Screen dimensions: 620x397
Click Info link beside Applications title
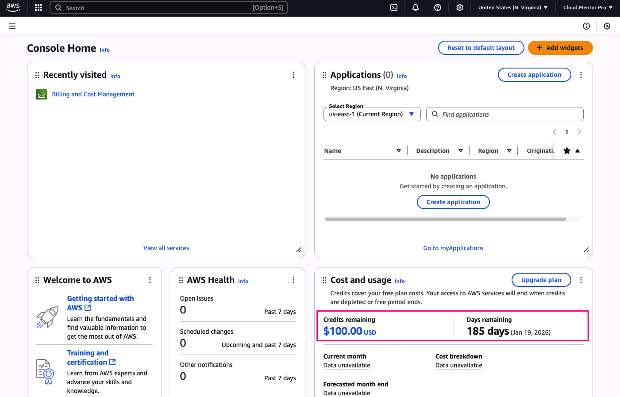click(x=401, y=76)
